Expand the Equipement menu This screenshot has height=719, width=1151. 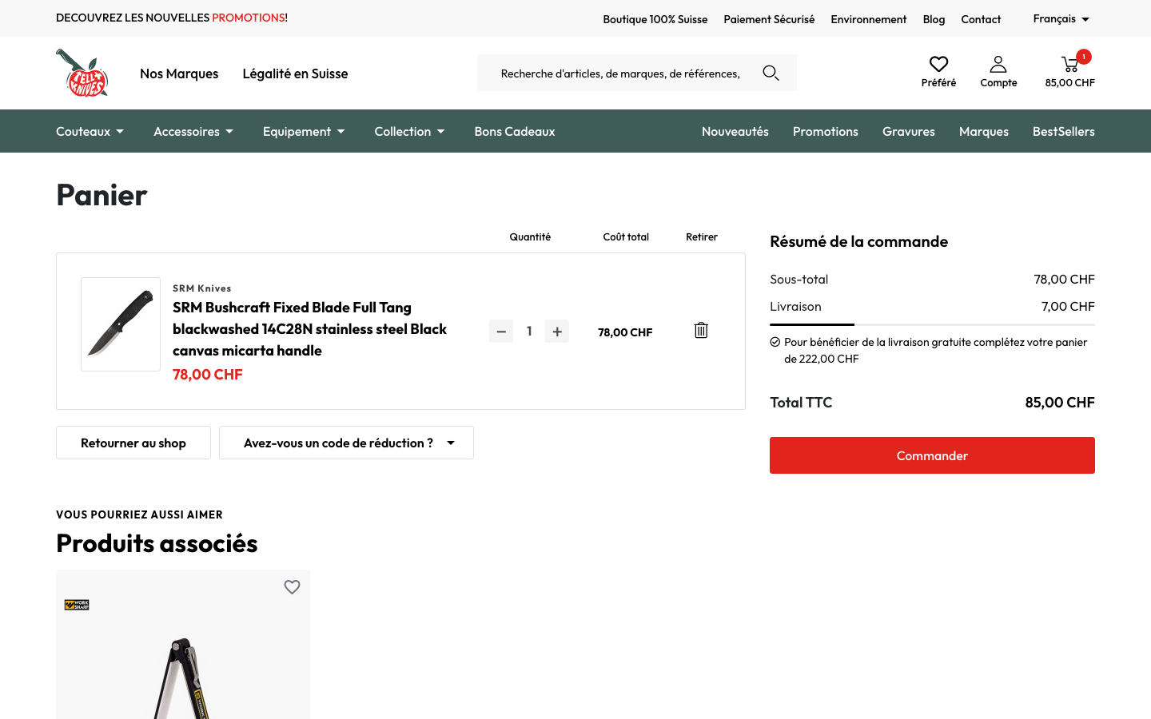[304, 131]
